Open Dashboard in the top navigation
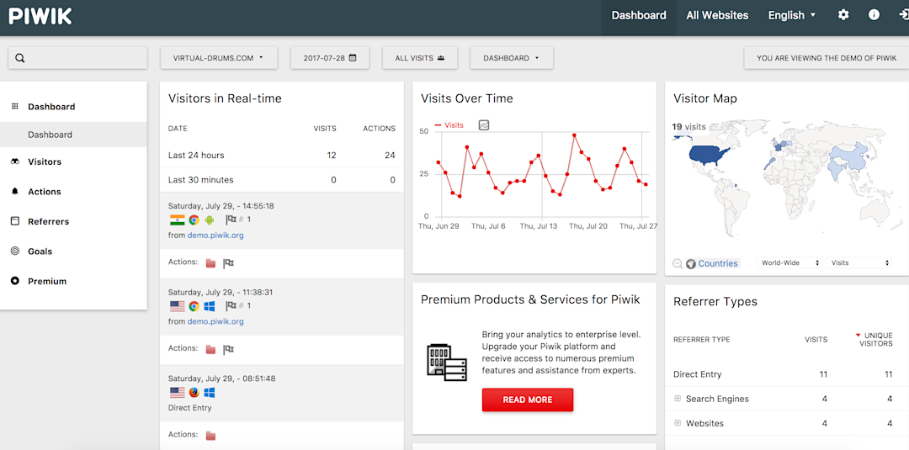The height and width of the screenshot is (450, 909). [639, 16]
